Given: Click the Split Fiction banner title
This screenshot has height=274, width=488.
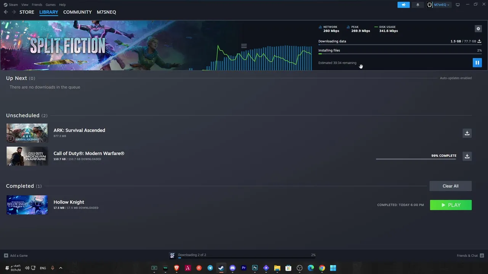Looking at the screenshot, I should 67,46.
